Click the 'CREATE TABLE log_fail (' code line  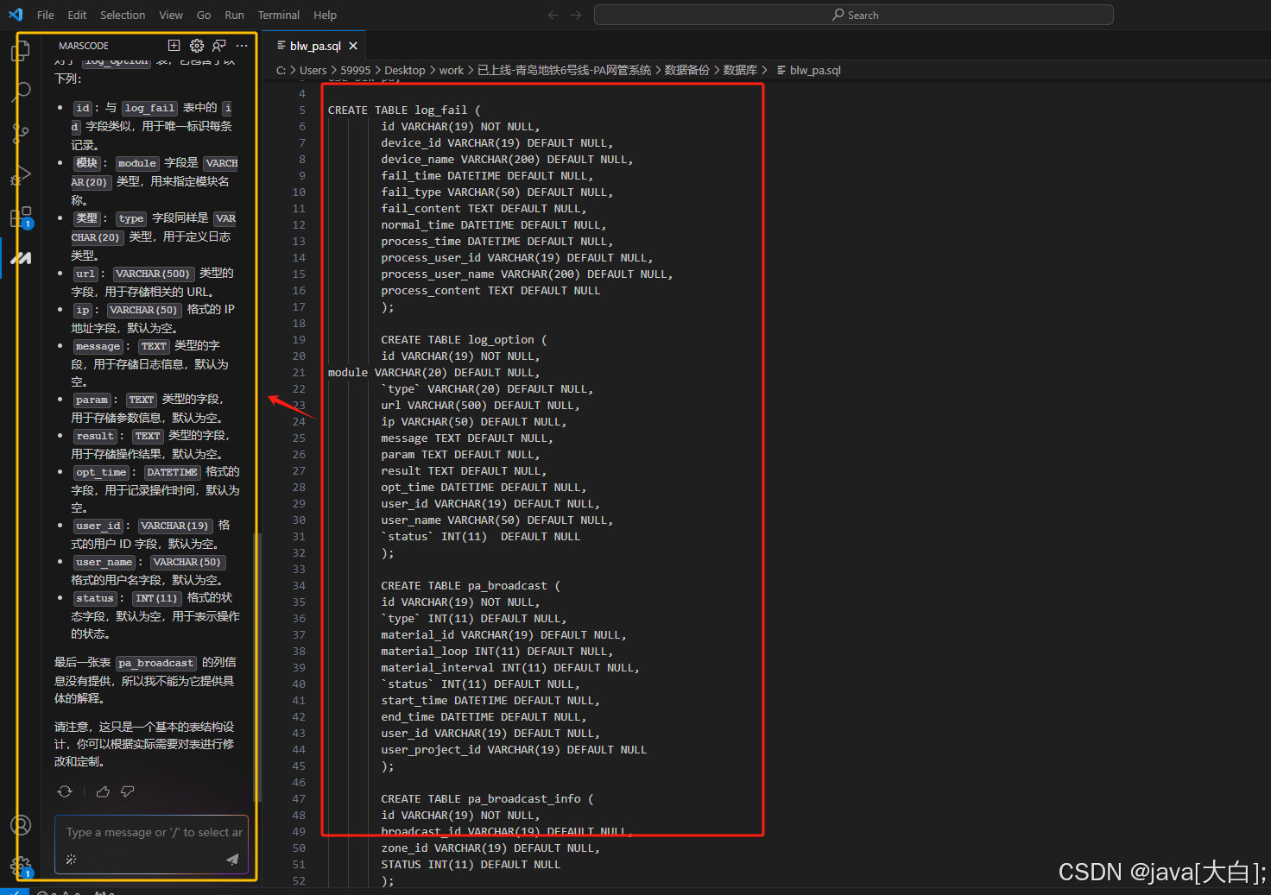click(404, 110)
